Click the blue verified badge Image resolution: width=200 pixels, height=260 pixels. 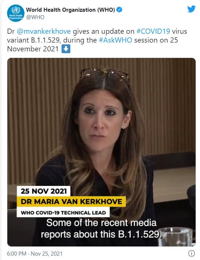[x=119, y=10]
